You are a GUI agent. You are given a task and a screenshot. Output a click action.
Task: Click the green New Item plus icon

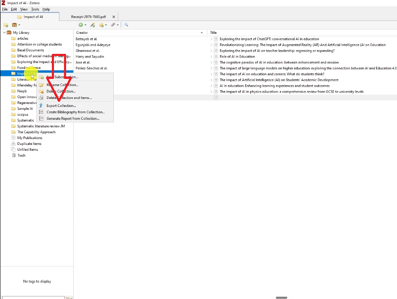tap(80, 25)
